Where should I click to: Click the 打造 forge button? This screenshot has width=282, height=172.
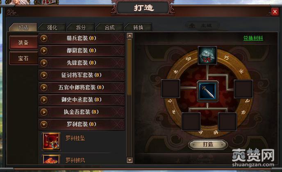pos(208,144)
